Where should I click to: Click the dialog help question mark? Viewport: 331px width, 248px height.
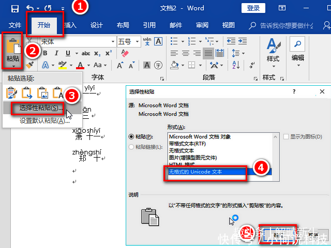[294, 91]
